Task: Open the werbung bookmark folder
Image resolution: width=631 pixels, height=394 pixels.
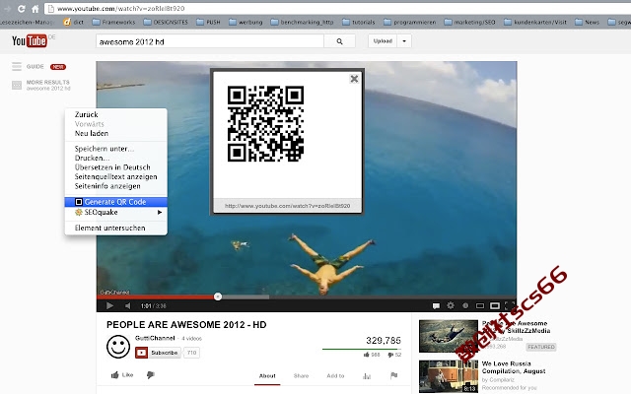Action: coord(245,22)
